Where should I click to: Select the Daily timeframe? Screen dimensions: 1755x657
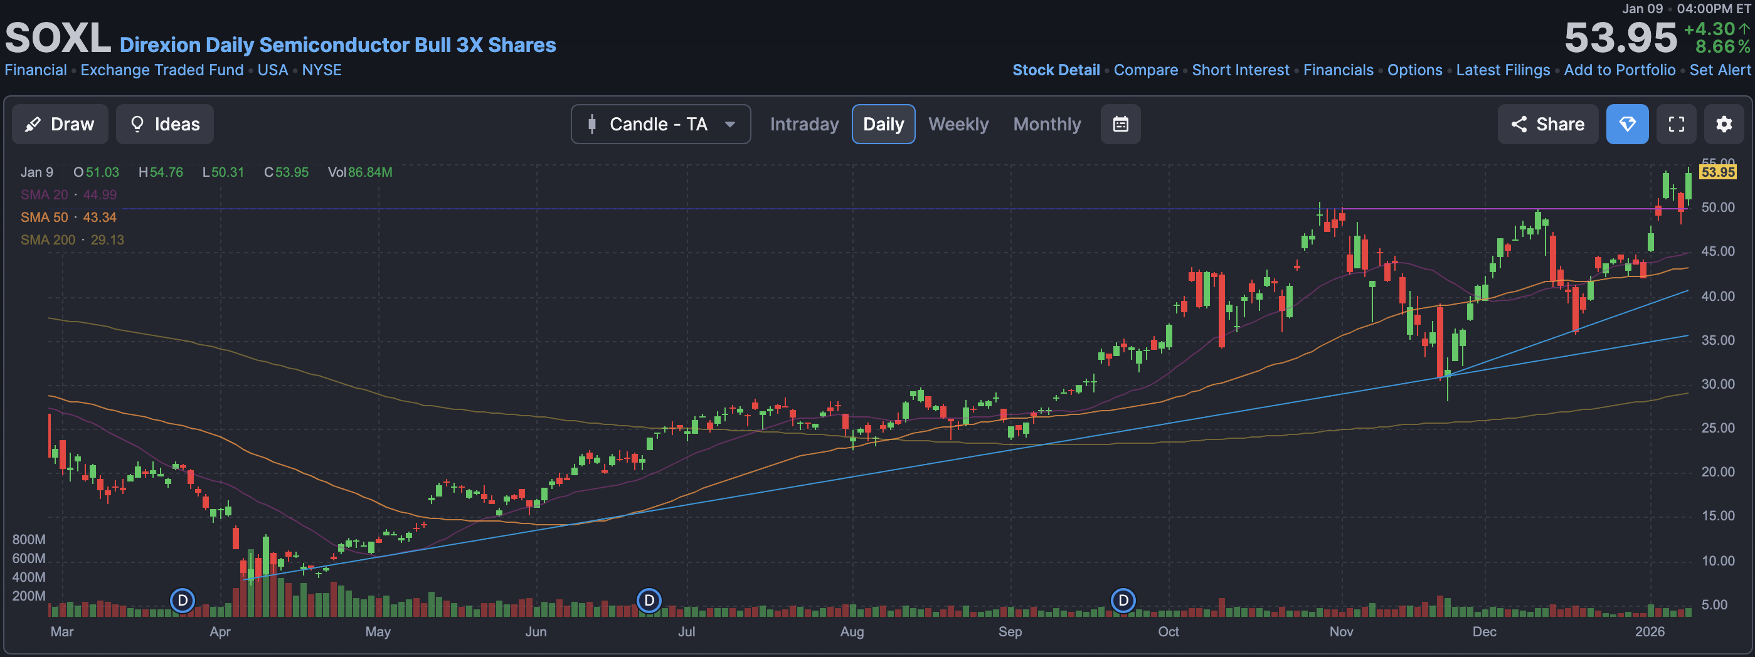pyautogui.click(x=883, y=124)
